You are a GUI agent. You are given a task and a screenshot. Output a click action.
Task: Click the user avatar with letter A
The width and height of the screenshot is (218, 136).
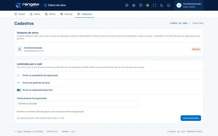tap(179, 5)
